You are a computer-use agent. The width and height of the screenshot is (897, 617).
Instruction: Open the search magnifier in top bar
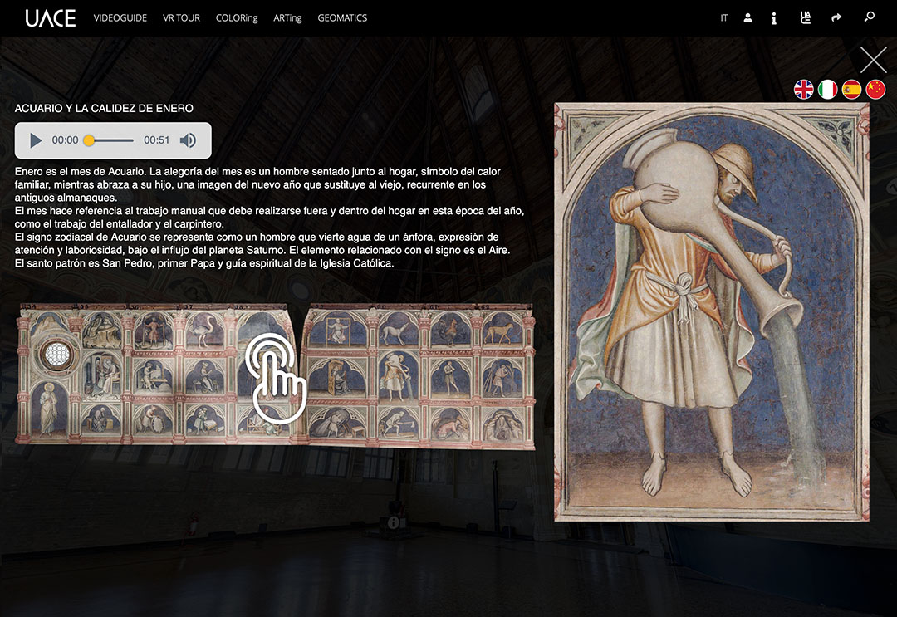pos(870,17)
